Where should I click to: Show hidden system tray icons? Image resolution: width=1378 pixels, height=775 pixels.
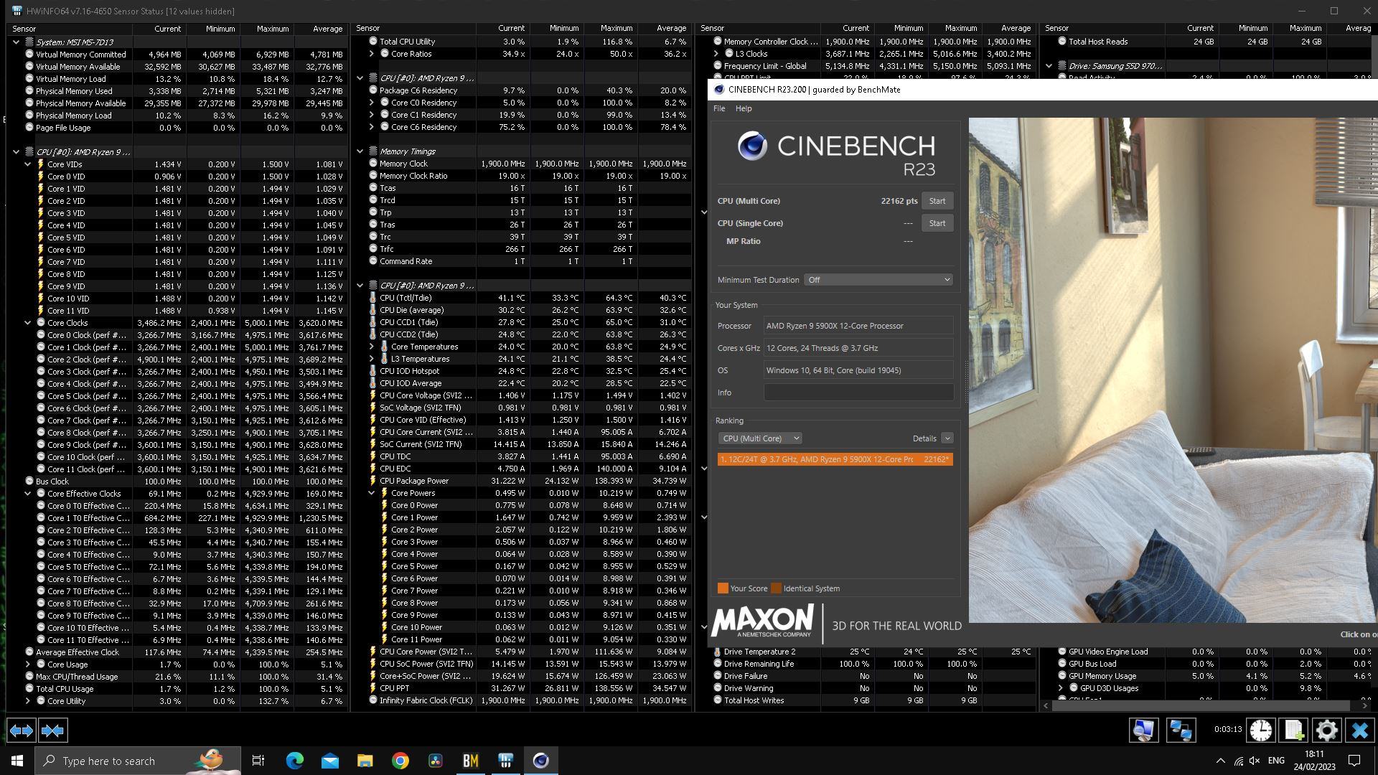coord(1220,761)
